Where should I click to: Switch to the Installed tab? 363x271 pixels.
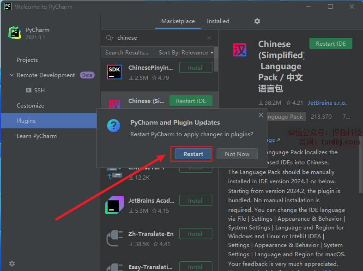point(218,21)
